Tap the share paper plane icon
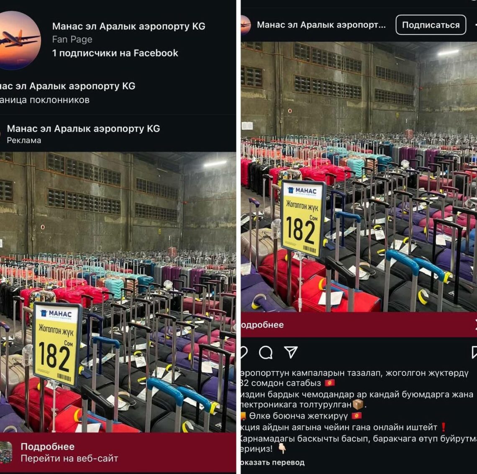 pos(290,352)
